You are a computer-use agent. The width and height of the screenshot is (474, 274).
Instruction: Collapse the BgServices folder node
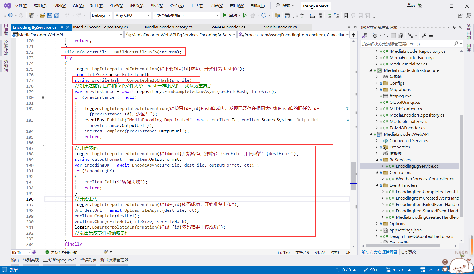[x=377, y=160]
